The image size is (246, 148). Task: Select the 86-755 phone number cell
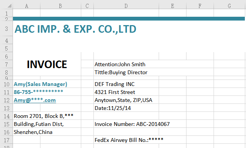[39, 92]
